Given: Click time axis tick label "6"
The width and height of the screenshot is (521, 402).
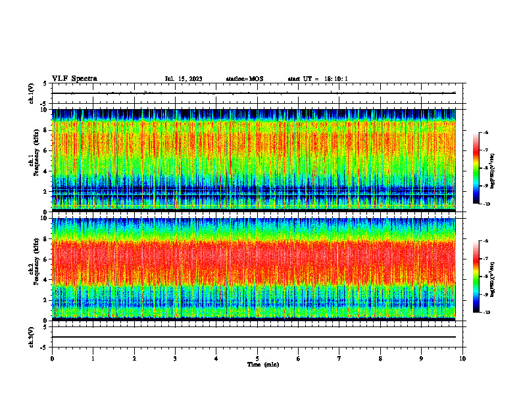Looking at the screenshot, I should click(299, 359).
